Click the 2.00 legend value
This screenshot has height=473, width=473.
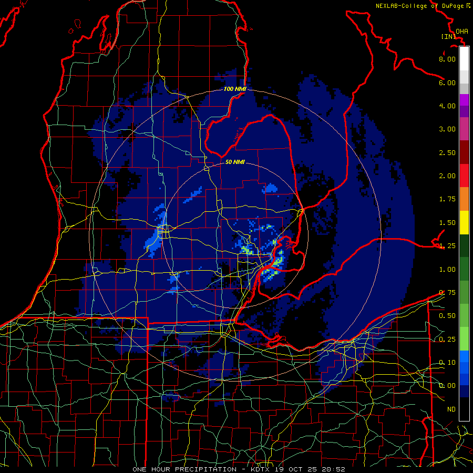[447, 176]
